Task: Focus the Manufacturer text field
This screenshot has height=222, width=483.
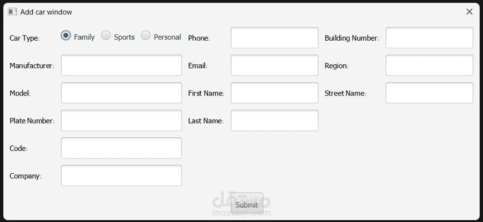Action: (x=121, y=65)
